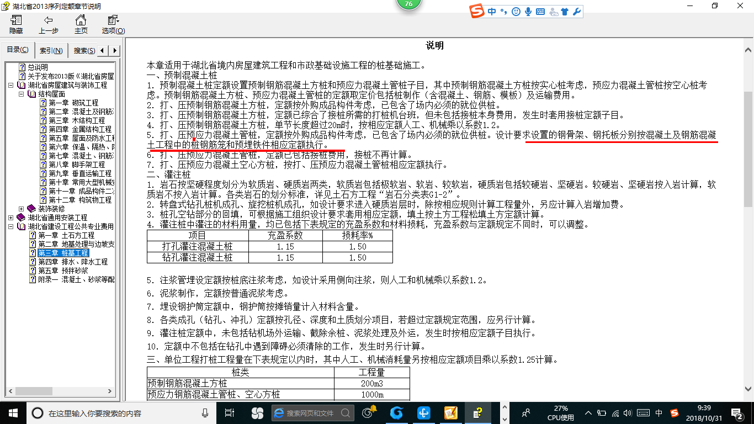Open the Windows notification center
The width and height of the screenshot is (754, 424).
(x=737, y=413)
